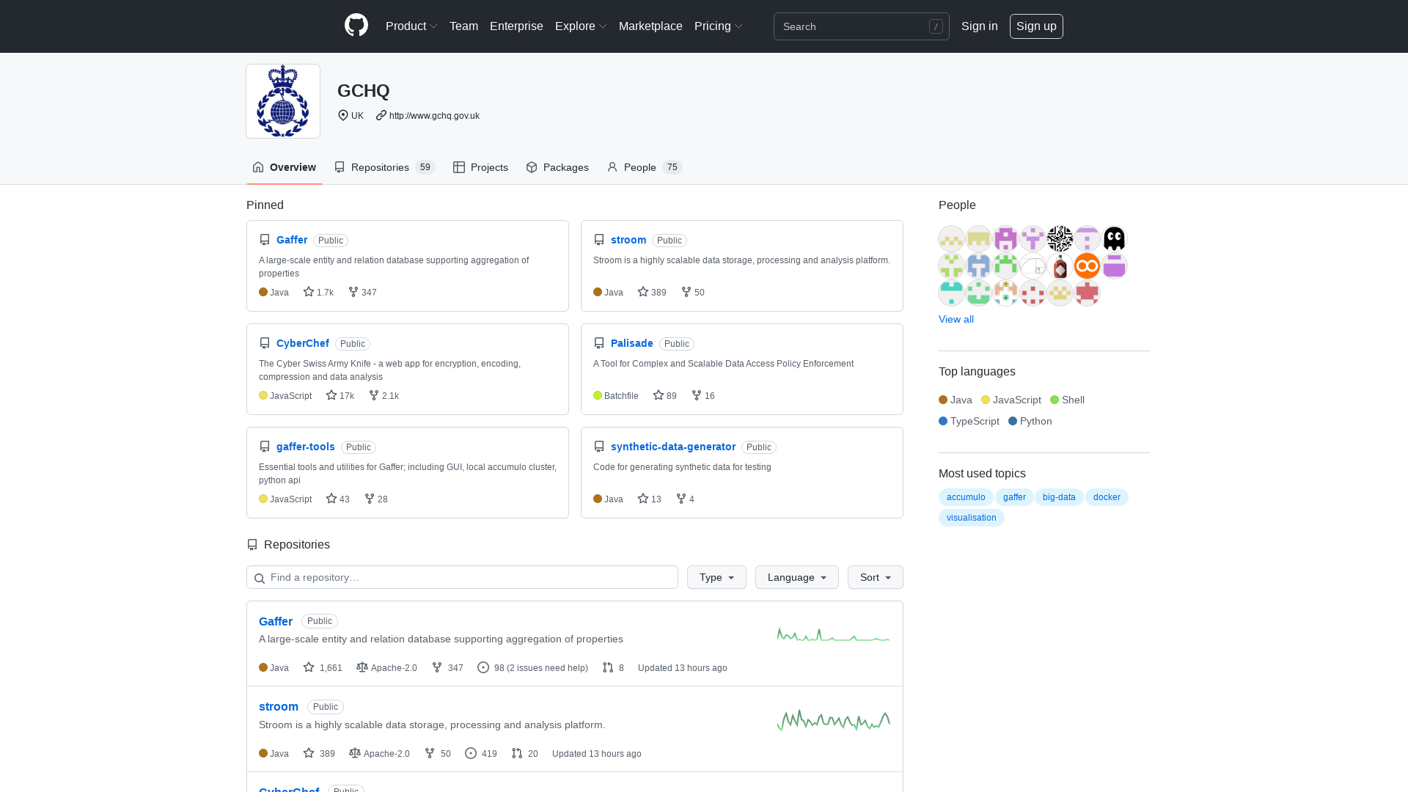Click View all people link
1408x792 pixels.
[956, 319]
